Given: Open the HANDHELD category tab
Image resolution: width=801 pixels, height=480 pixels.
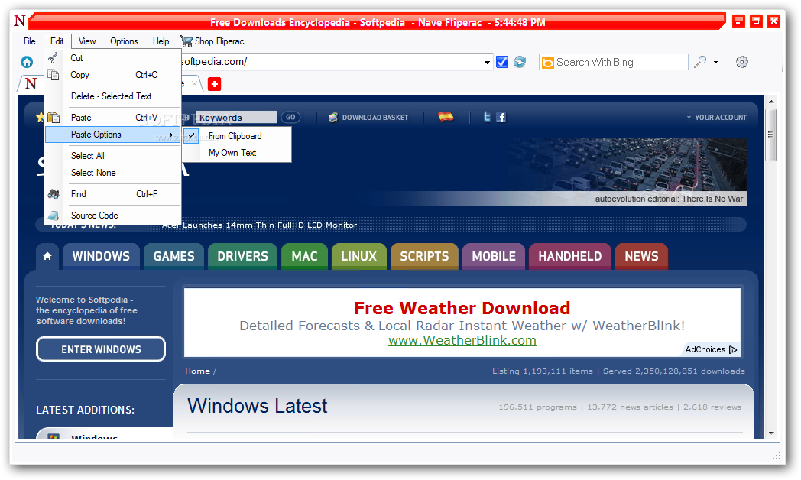Looking at the screenshot, I should (x=570, y=256).
